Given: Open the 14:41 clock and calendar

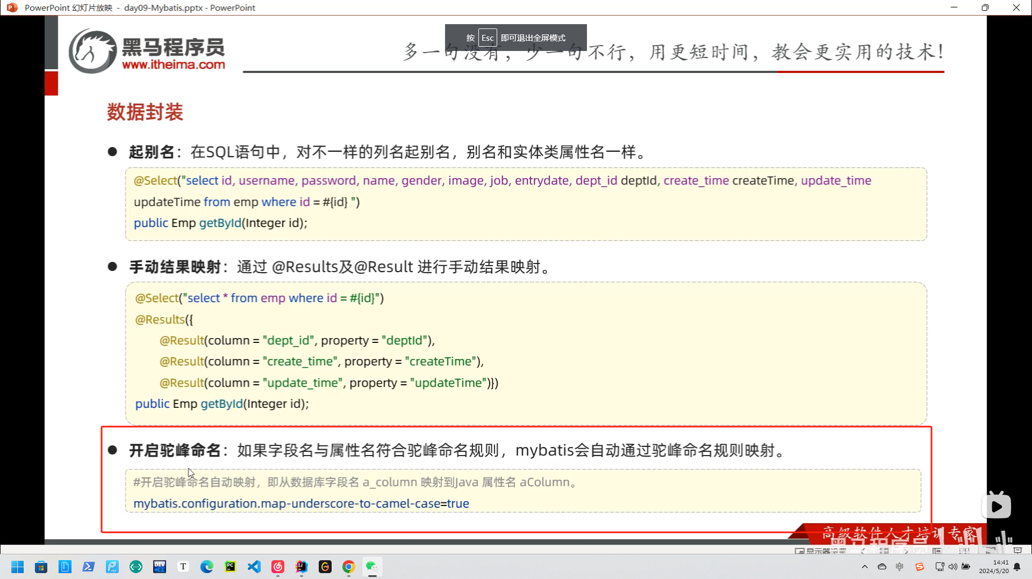Looking at the screenshot, I should tap(994, 567).
